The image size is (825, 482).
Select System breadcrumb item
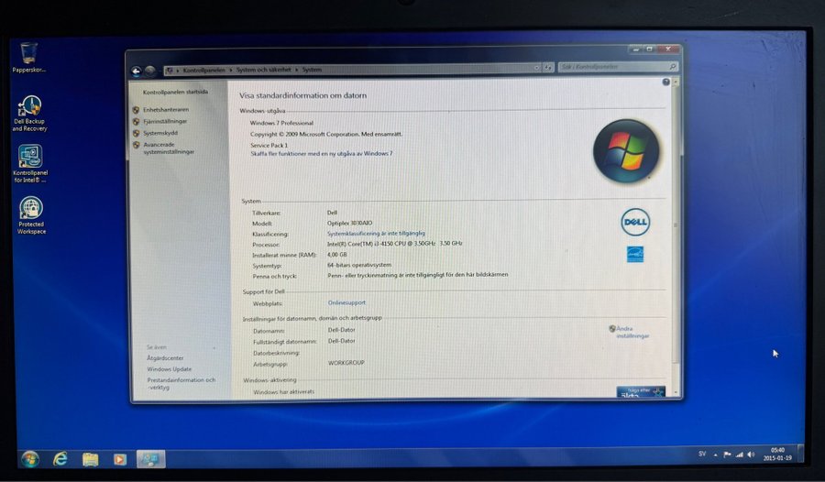tap(312, 70)
